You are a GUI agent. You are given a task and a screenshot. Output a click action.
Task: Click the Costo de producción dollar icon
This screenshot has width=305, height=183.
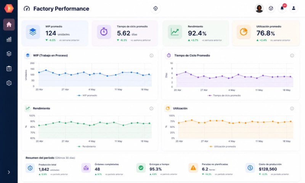[250, 168]
